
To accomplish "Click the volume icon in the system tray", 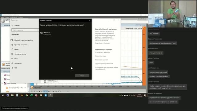I will coord(132,95).
